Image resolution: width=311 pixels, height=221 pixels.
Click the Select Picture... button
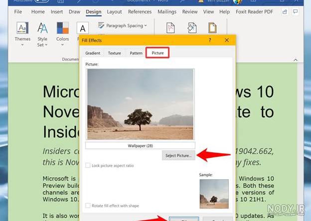click(178, 156)
